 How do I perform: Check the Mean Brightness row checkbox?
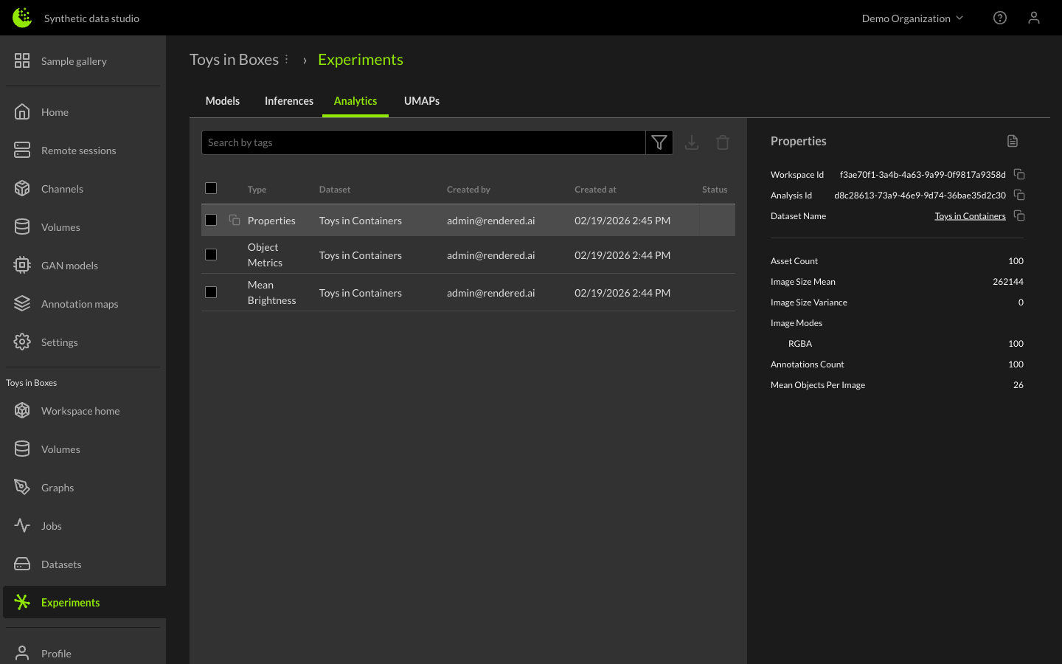(211, 292)
